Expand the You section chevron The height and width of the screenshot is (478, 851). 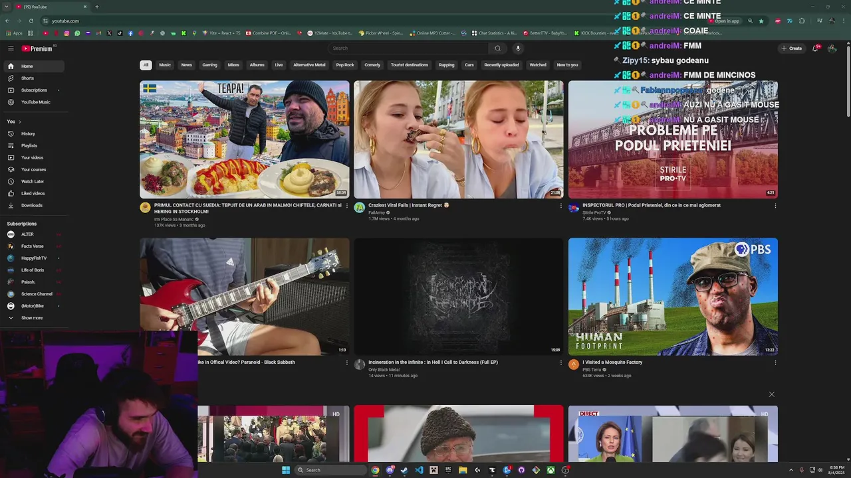[x=20, y=122]
